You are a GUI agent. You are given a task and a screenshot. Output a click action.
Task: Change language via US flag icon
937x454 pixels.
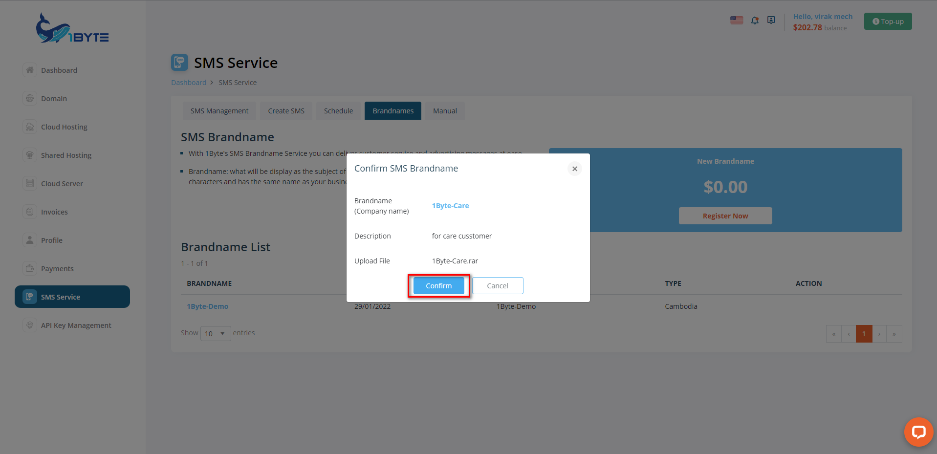pyautogui.click(x=737, y=20)
